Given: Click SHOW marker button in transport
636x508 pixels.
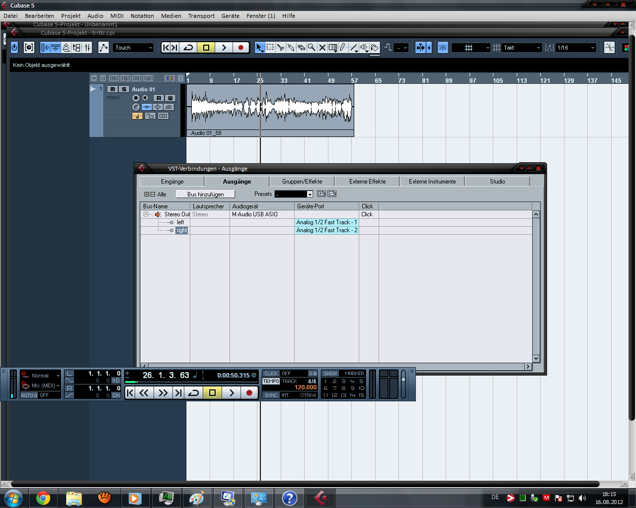Looking at the screenshot, I should [330, 373].
